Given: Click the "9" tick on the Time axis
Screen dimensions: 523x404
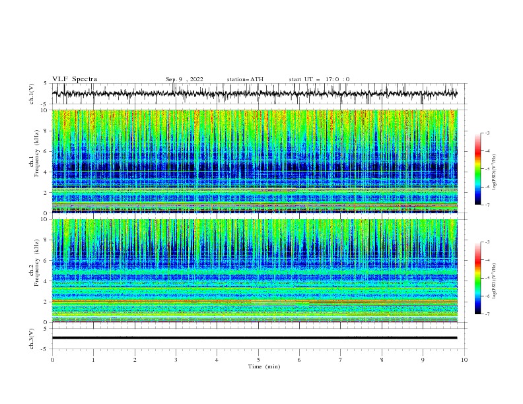Looking at the screenshot, I should click(423, 360).
